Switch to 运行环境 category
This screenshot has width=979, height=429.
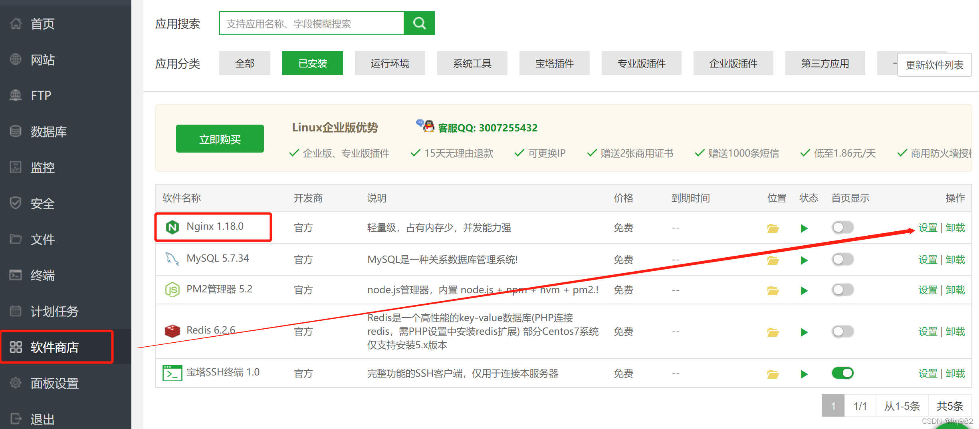[390, 63]
